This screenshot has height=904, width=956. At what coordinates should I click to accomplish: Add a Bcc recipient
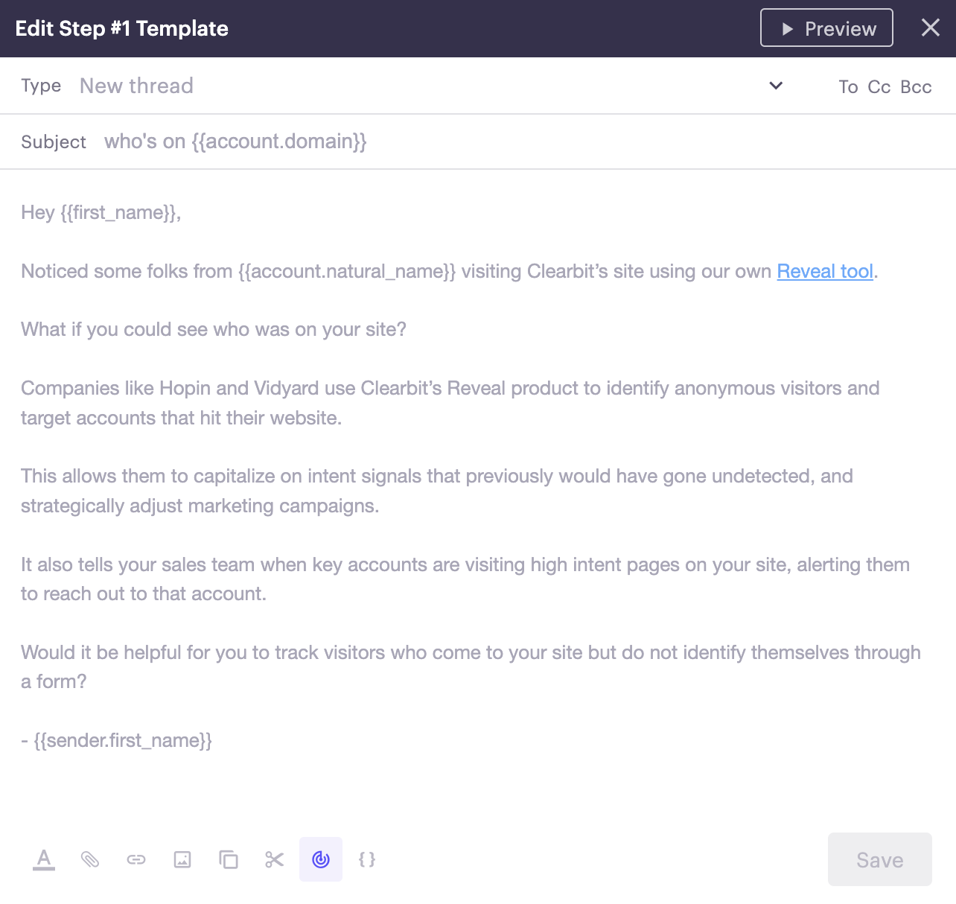point(916,87)
